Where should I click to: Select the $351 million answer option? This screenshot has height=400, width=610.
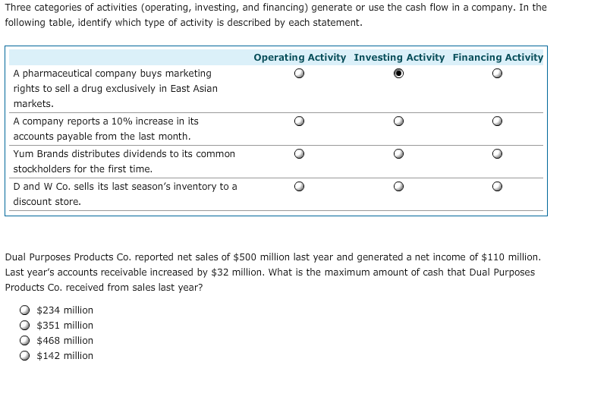pyautogui.click(x=24, y=326)
